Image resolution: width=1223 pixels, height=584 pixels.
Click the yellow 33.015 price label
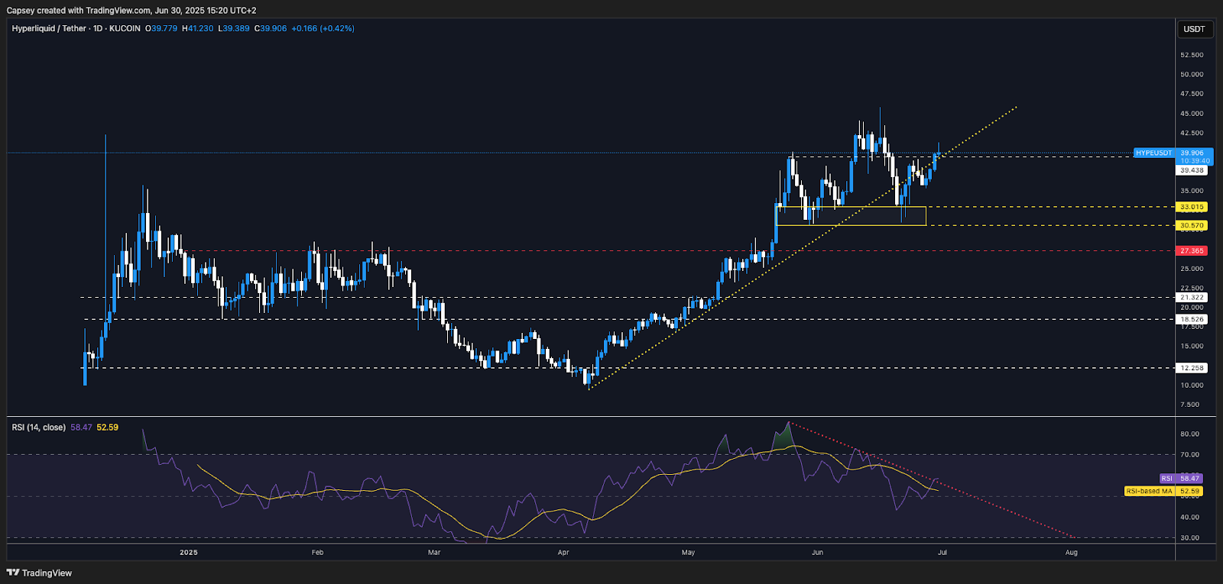coord(1192,207)
